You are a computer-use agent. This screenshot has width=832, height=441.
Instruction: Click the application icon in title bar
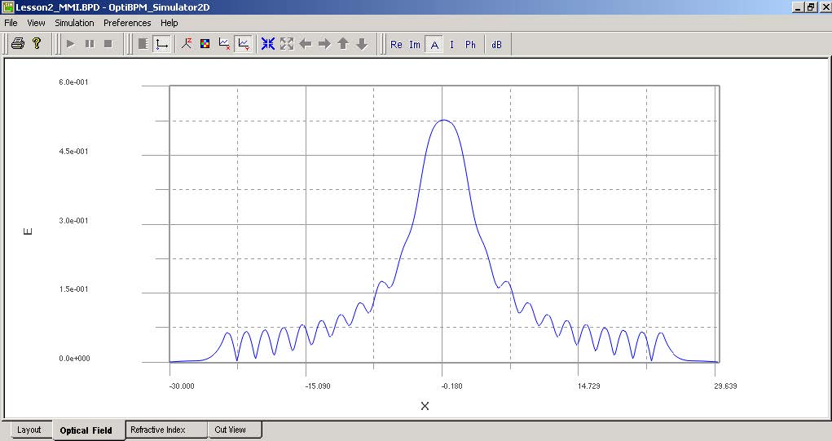tap(7, 7)
